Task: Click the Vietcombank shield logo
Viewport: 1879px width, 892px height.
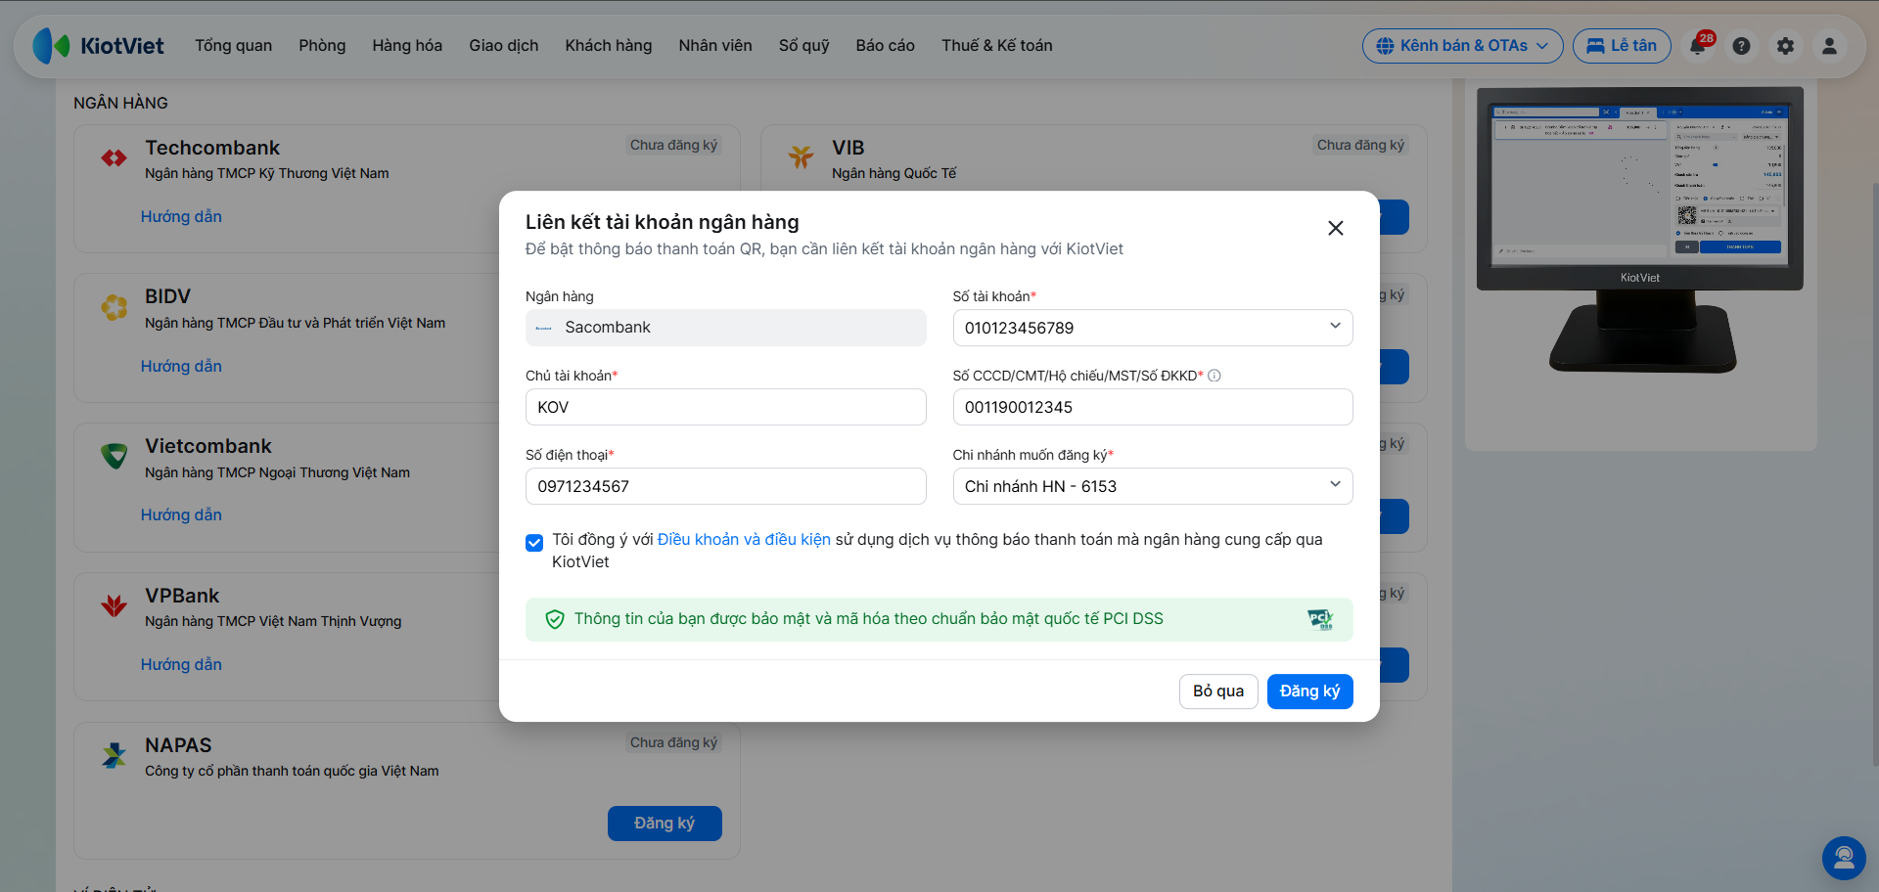Action: [115, 456]
